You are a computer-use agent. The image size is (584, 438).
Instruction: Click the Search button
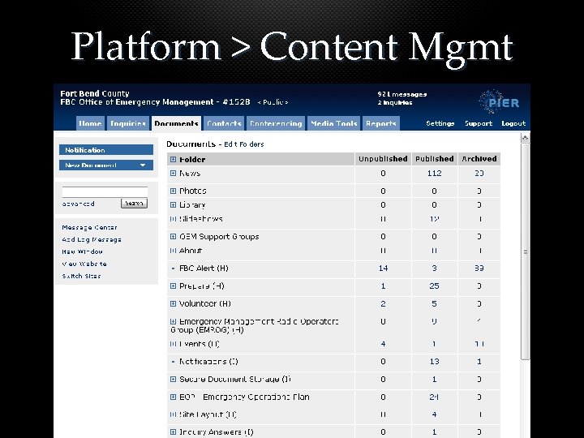coord(134,204)
